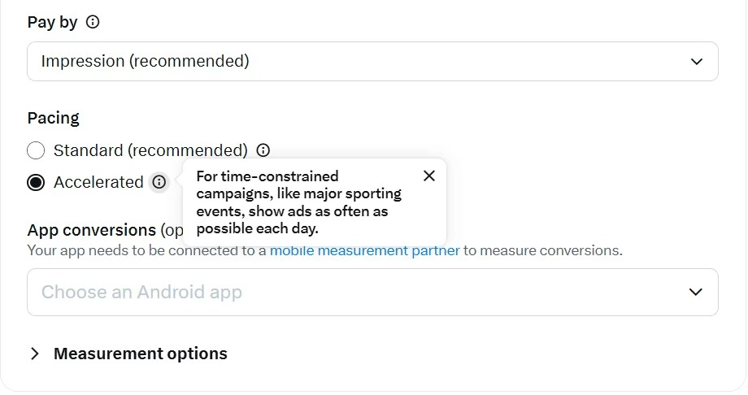Click the Accelerated label text
The height and width of the screenshot is (395, 748).
point(98,182)
